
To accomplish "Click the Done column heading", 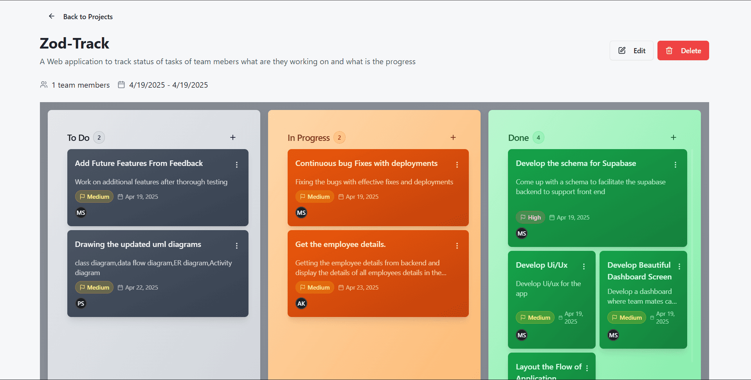I will pyautogui.click(x=518, y=138).
